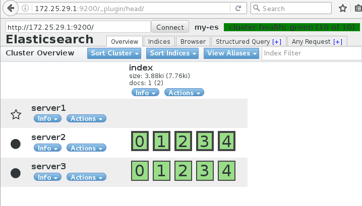This screenshot has height=206, width=362.
Task: Open the Any Request tab
Action: [x=317, y=41]
